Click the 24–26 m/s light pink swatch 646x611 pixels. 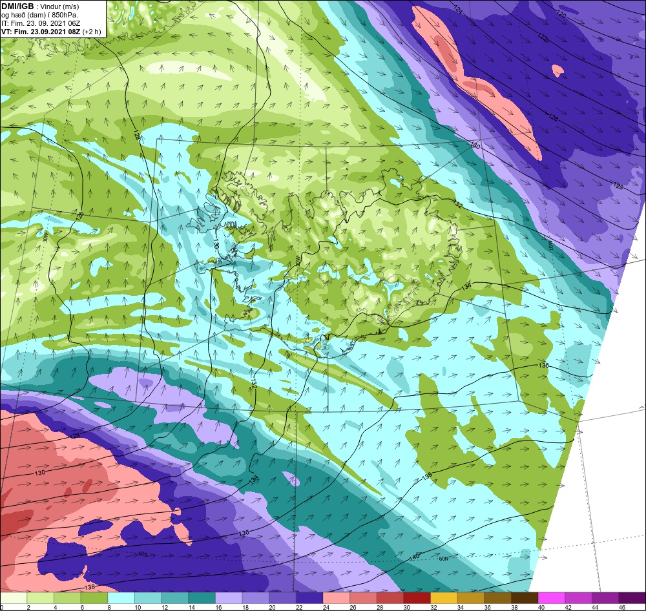(337, 597)
